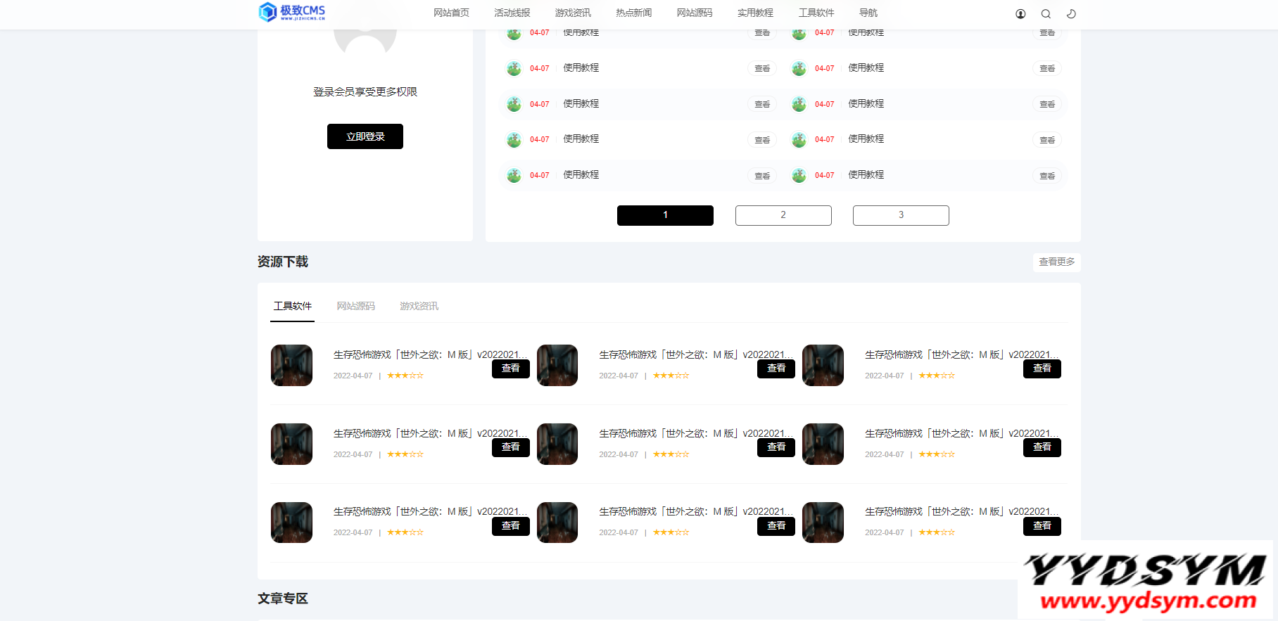This screenshot has height=621, width=1278.
Task: Click the green avatar icon on the last left tutorial row
Action: 514,175
